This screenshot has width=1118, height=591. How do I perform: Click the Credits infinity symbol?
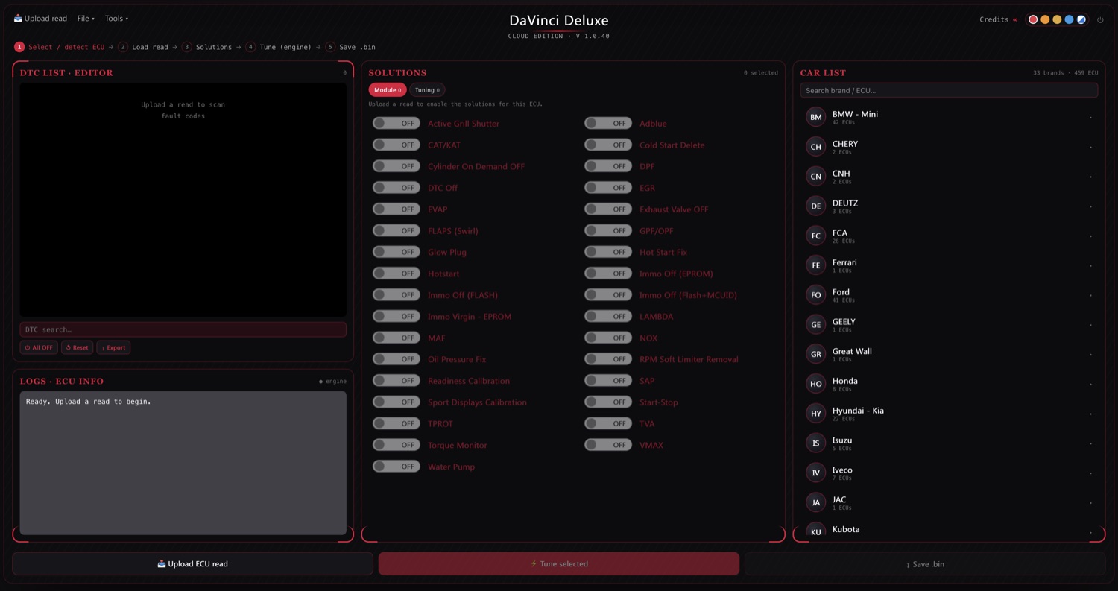[1015, 20]
